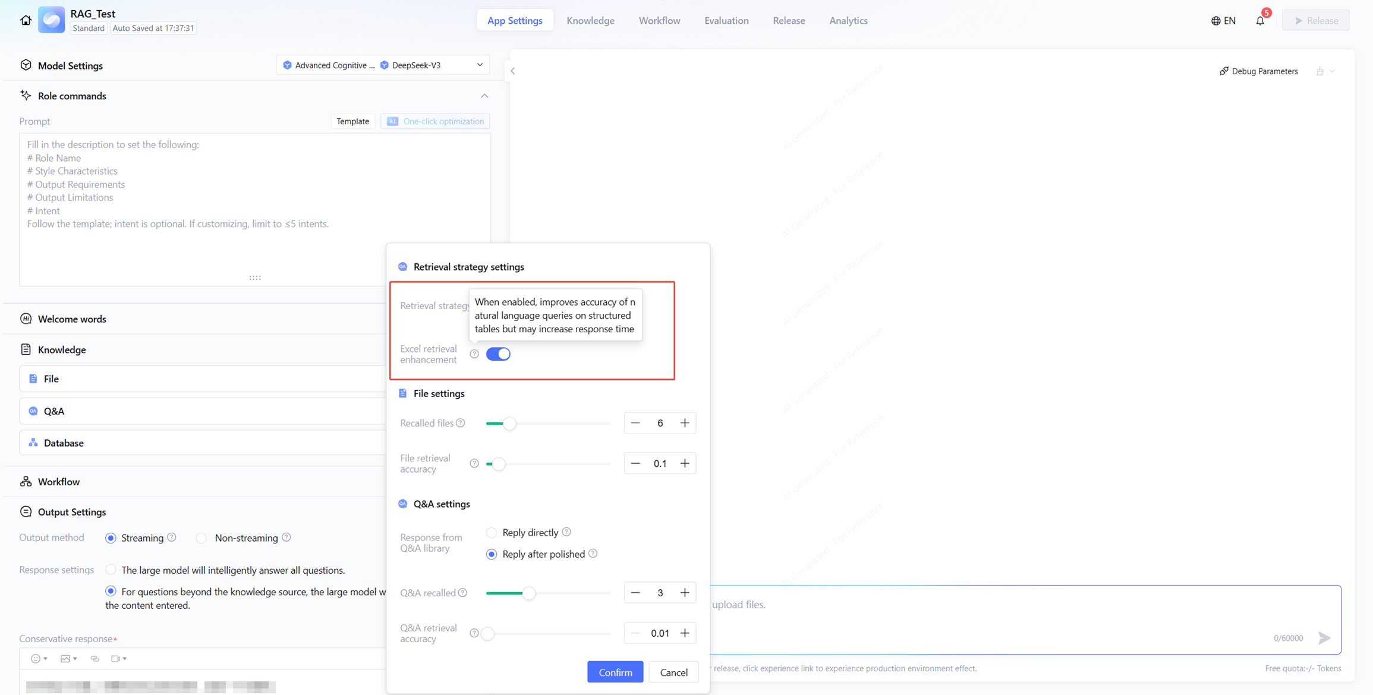This screenshot has width=1373, height=695.
Task: Toggle Excel retrieval enhancement switch
Action: pos(498,354)
